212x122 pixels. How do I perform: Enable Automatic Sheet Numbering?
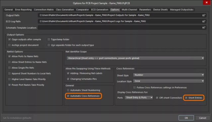point(68,90)
